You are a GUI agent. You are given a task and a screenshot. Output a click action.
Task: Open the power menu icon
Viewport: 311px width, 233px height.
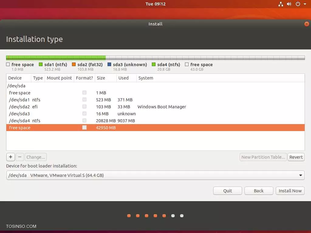click(298, 4)
